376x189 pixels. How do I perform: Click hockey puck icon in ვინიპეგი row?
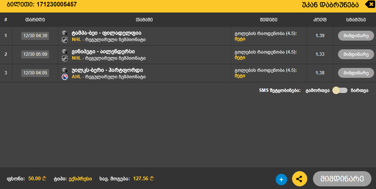(65, 51)
